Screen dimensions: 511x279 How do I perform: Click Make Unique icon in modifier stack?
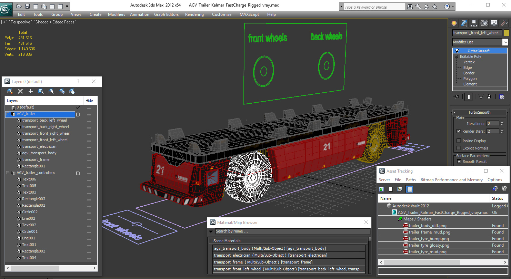(480, 97)
